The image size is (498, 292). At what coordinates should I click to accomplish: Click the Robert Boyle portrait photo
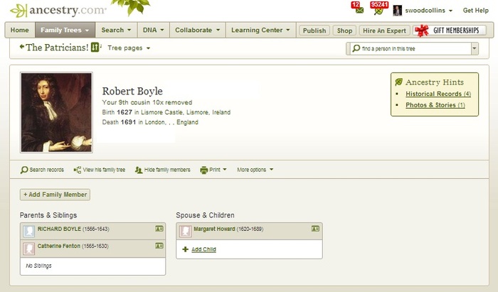(56, 112)
